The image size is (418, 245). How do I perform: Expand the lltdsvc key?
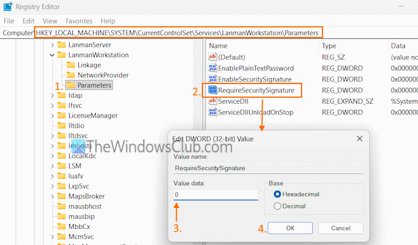pos(53,136)
